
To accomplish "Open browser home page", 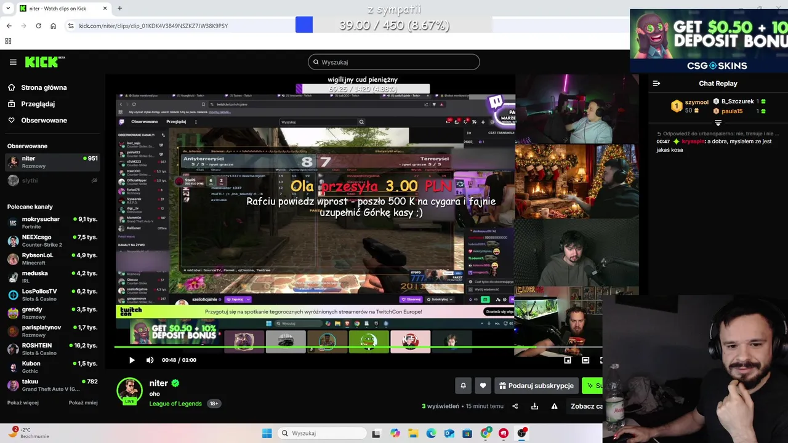I will pos(54,26).
